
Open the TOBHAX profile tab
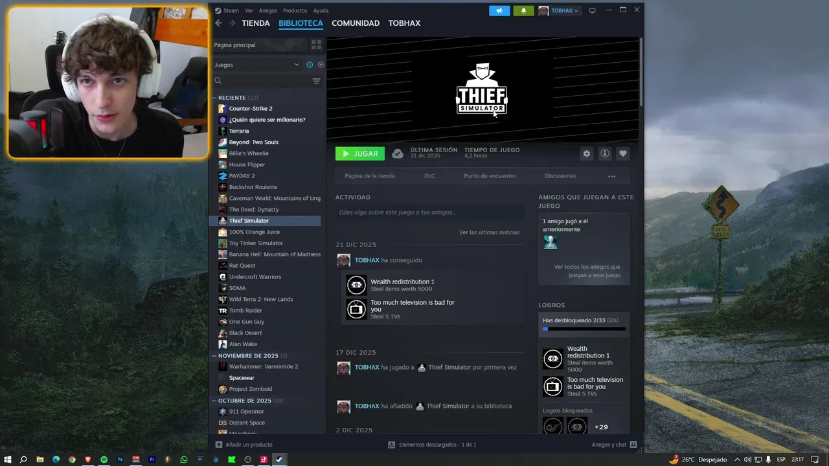click(404, 23)
